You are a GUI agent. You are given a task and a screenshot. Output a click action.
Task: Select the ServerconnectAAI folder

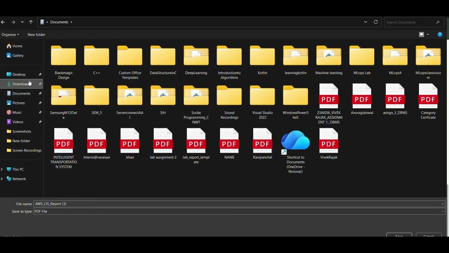pyautogui.click(x=130, y=102)
